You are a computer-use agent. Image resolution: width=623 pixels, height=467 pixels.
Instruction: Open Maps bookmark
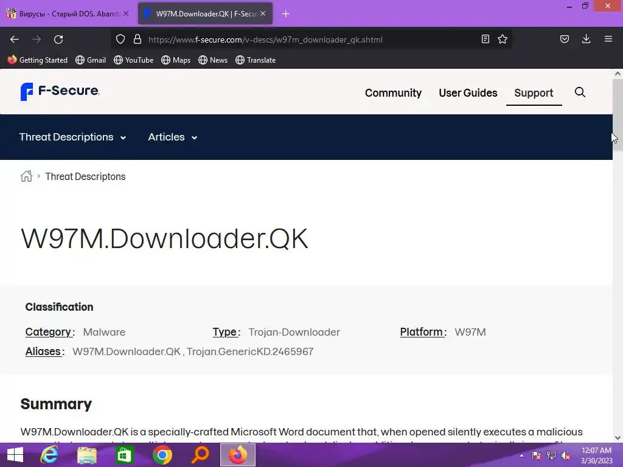tap(176, 60)
